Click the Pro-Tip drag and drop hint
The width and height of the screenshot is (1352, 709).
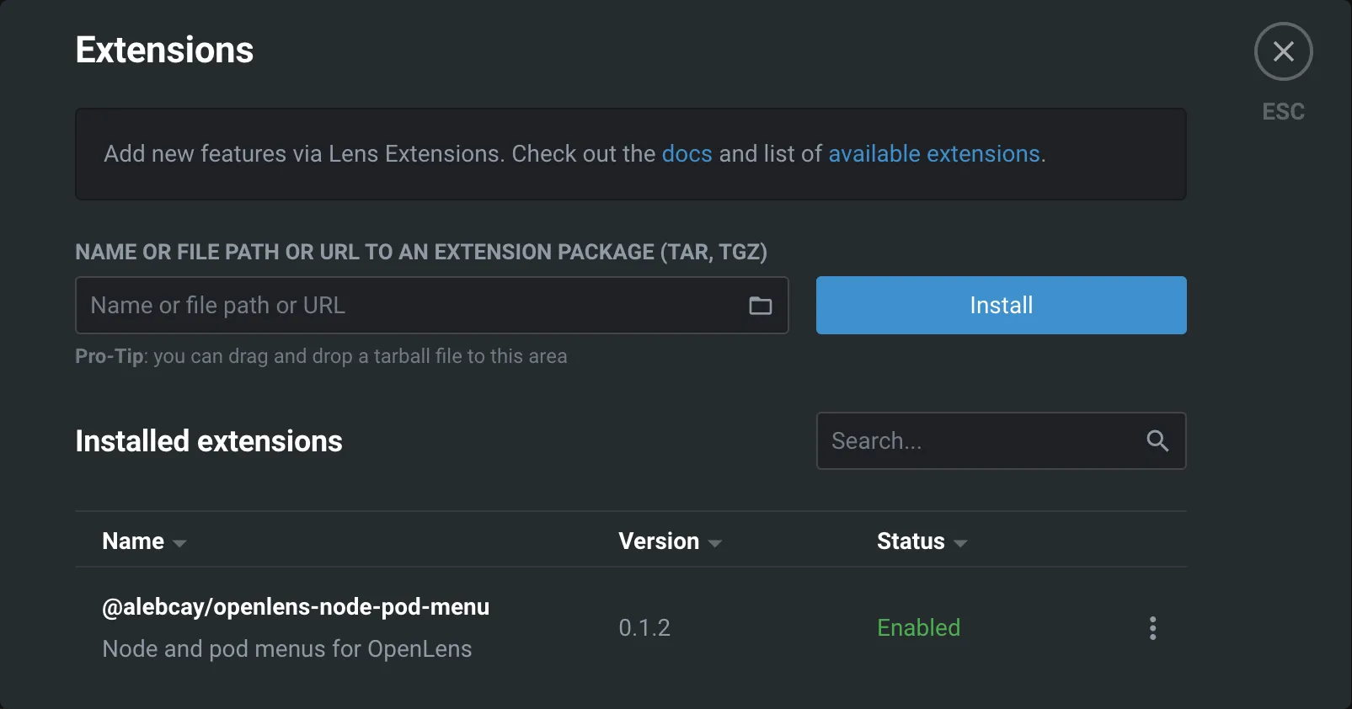pos(321,356)
